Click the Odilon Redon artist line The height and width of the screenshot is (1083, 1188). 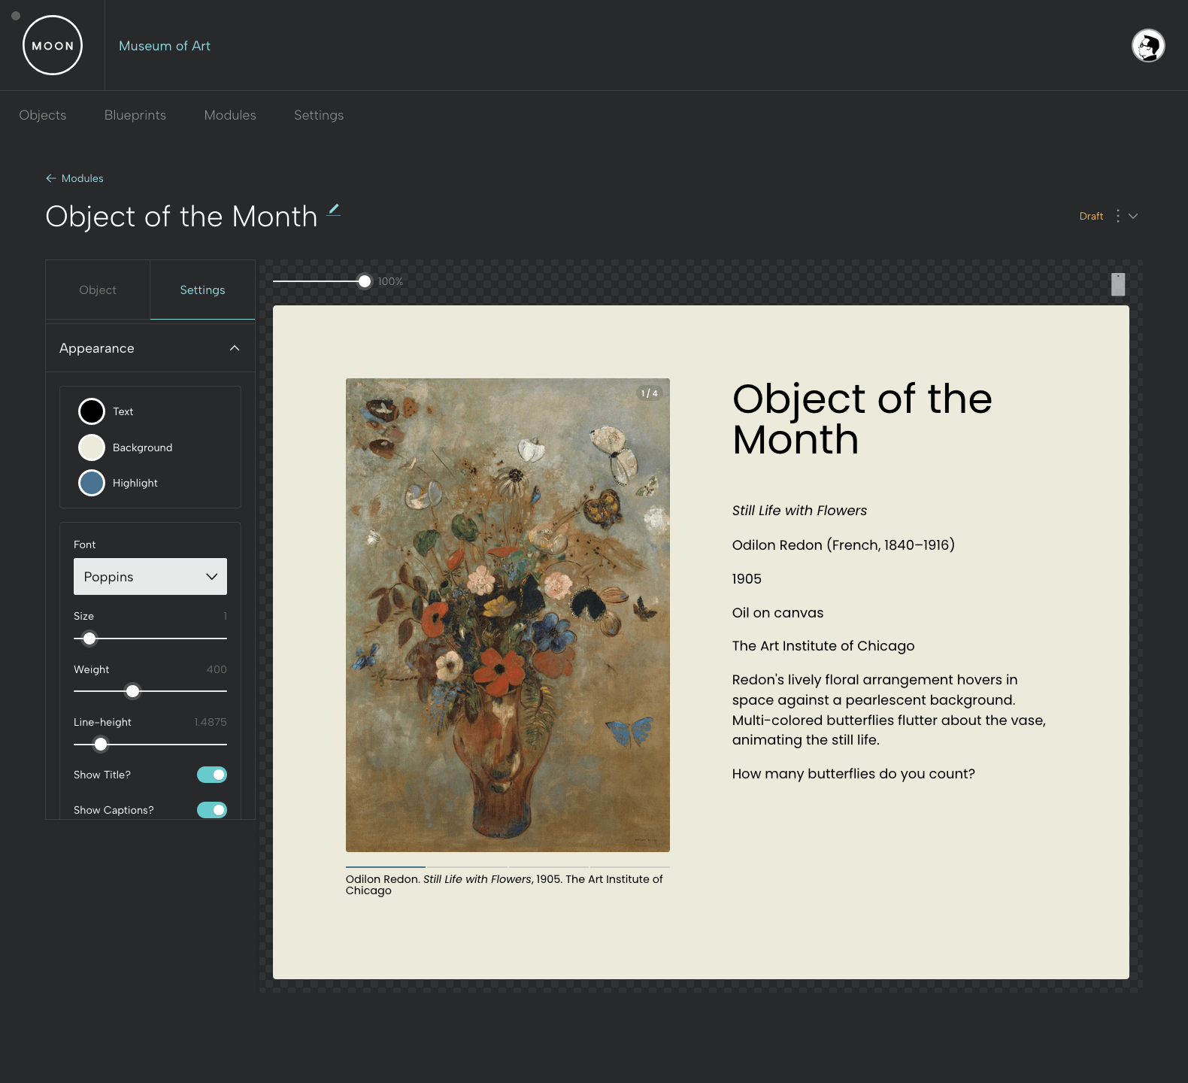coord(843,545)
